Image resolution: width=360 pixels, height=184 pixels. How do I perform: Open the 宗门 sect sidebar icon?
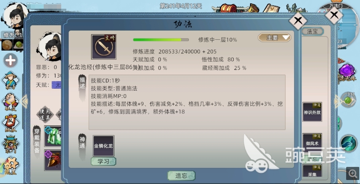point(11,145)
